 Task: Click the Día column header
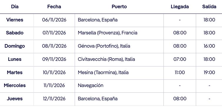[x=15, y=7]
